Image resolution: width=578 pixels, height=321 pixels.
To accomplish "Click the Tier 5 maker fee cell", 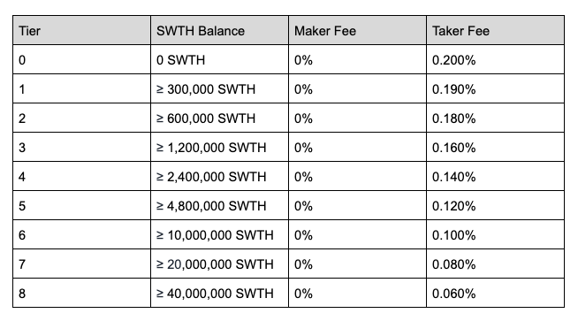I will click(358, 205).
